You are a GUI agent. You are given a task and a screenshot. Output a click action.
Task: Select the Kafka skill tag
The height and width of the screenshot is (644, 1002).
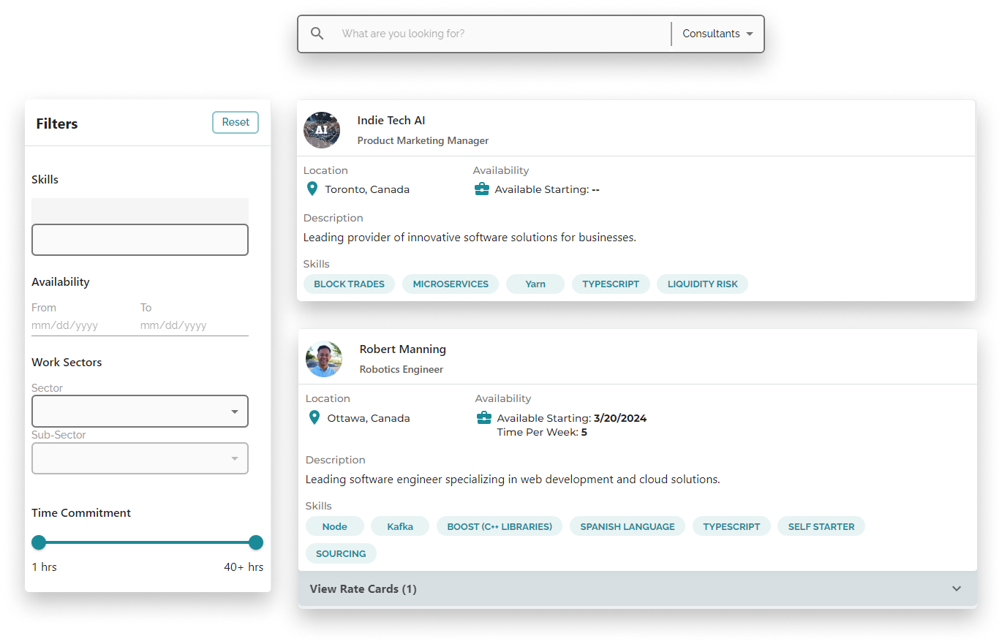click(x=400, y=526)
